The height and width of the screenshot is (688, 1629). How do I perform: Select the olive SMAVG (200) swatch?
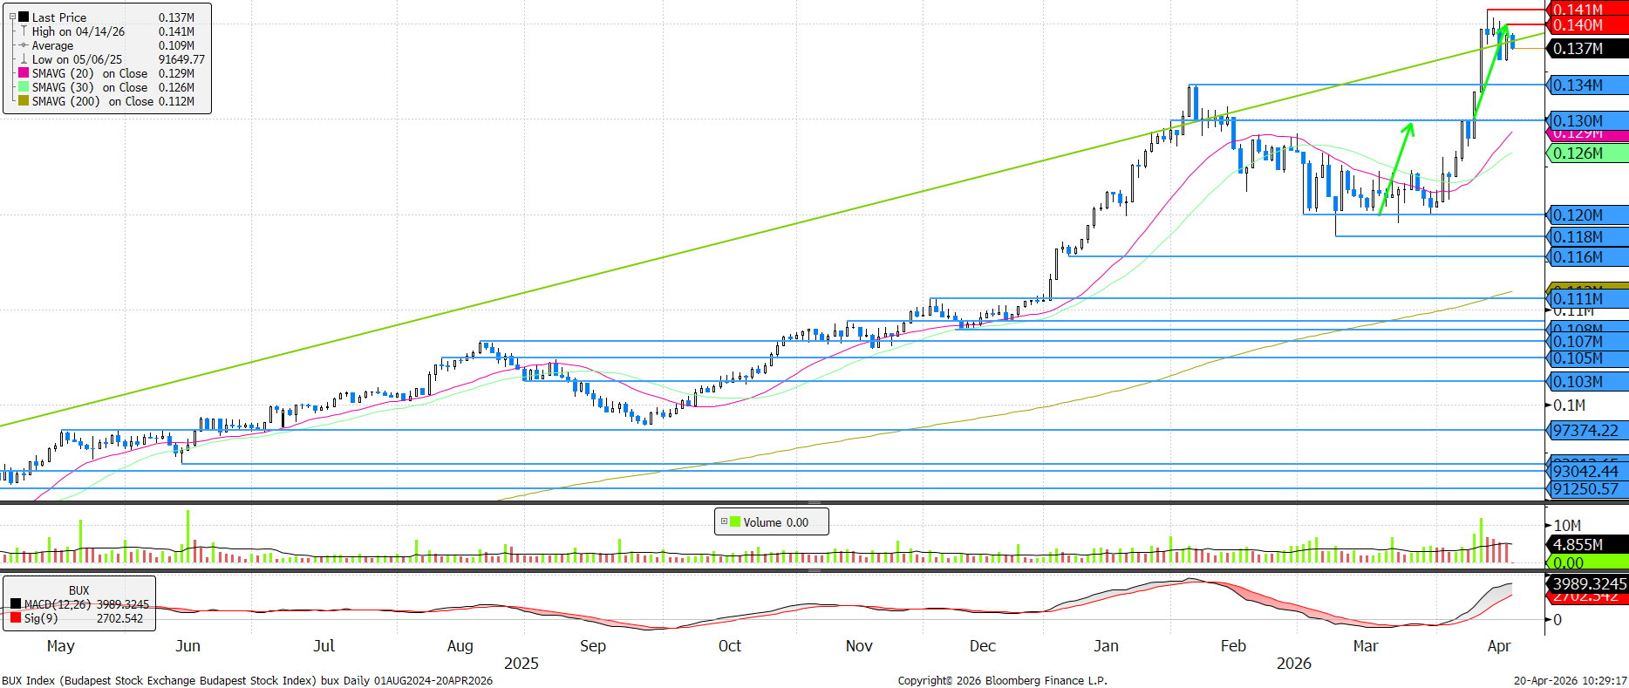coord(24,101)
